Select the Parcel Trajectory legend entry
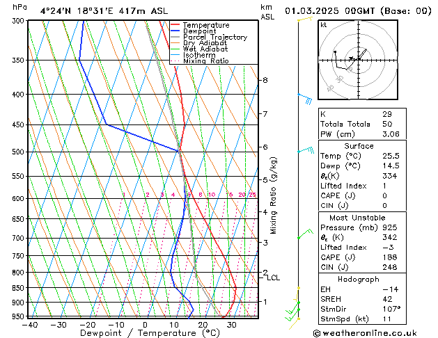Viewport: 438px width, 338px height. coord(214,38)
